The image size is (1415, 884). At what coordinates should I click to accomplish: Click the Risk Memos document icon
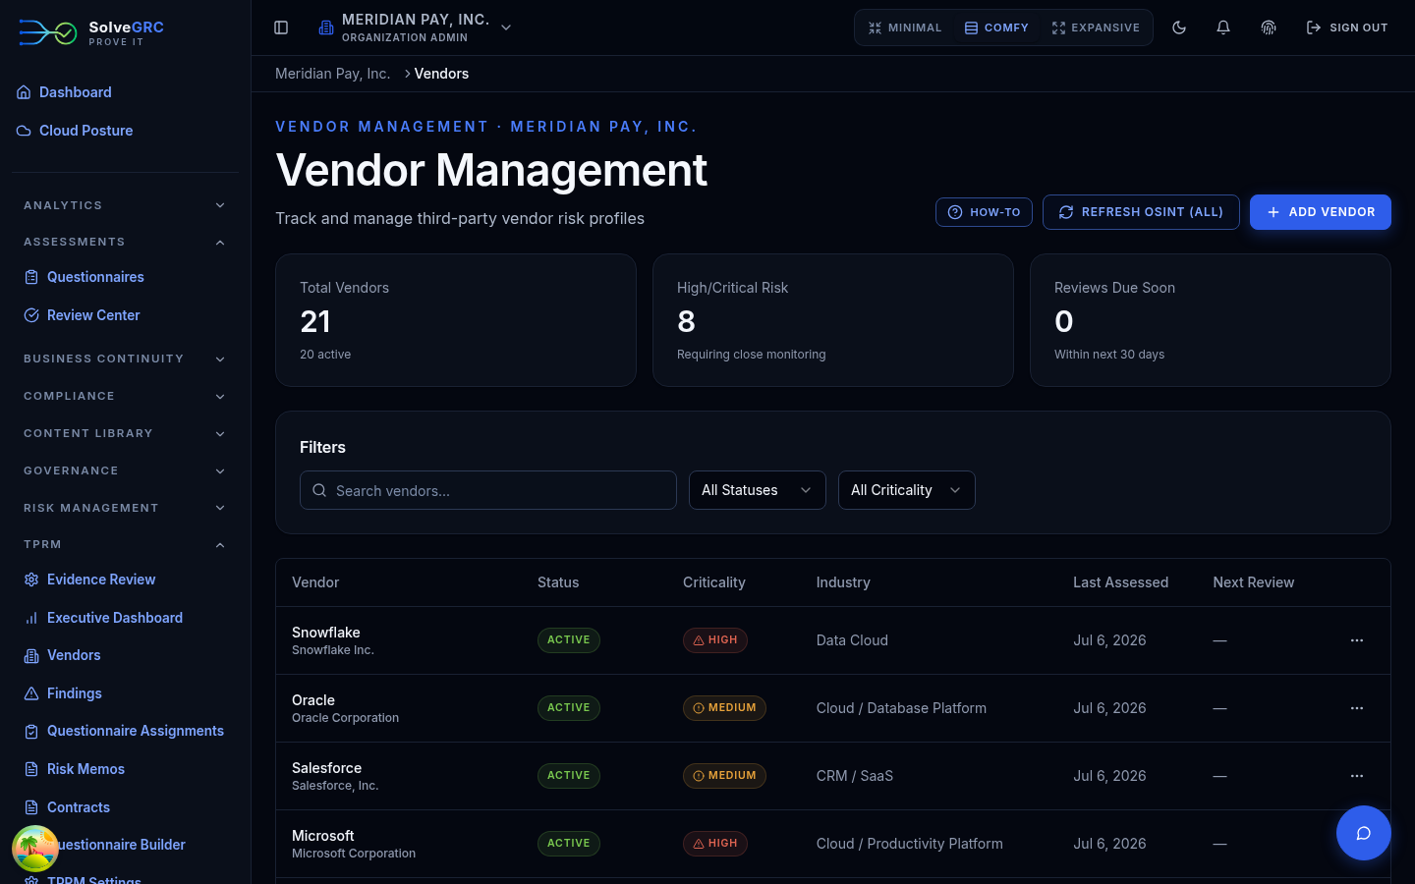tap(31, 769)
